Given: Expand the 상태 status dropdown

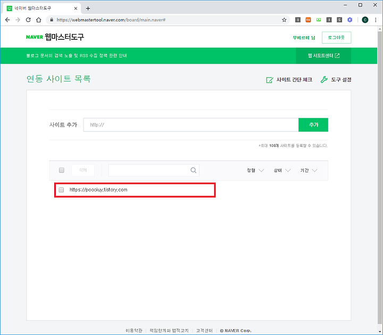Looking at the screenshot, I should tap(282, 170).
